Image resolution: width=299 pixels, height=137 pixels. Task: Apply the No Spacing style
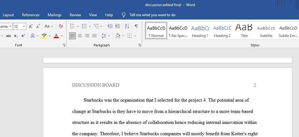click(x=178, y=31)
